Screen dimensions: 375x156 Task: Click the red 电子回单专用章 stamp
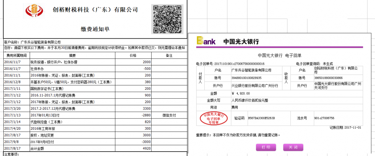(214, 118)
